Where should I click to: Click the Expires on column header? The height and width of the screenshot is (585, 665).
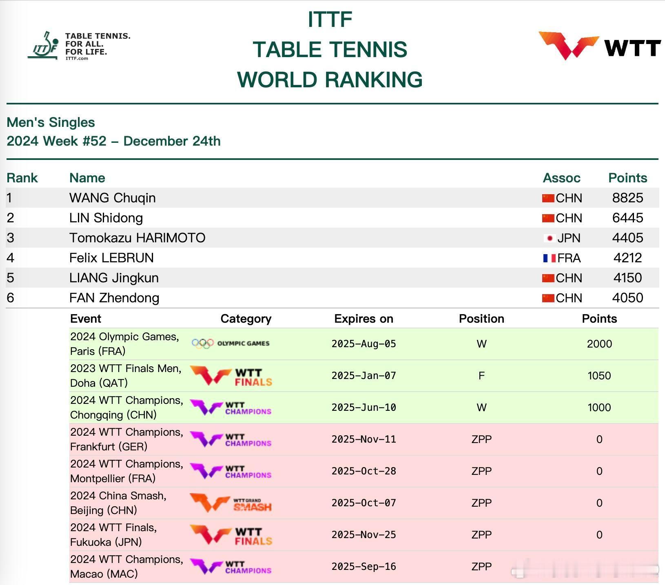364,319
